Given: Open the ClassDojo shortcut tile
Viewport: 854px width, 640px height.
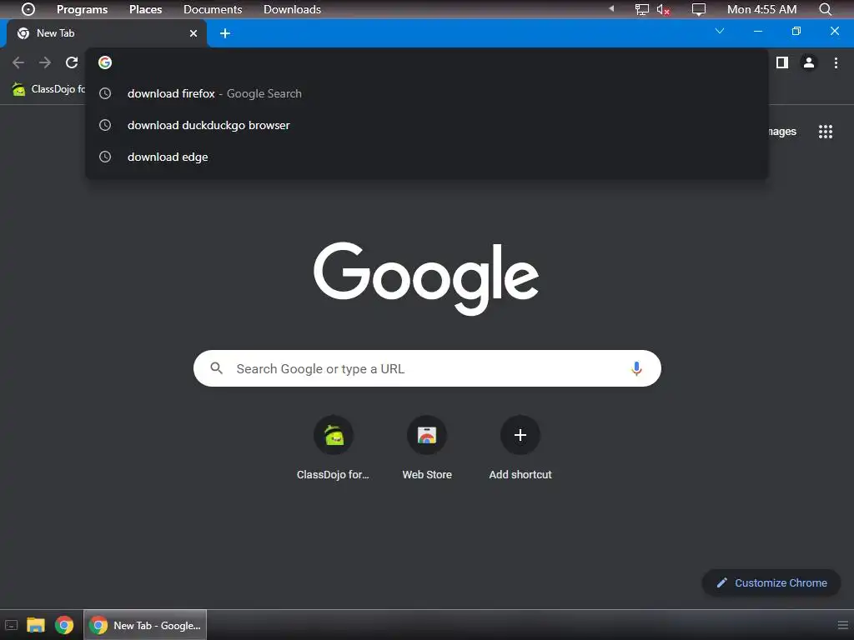Looking at the screenshot, I should coord(334,447).
